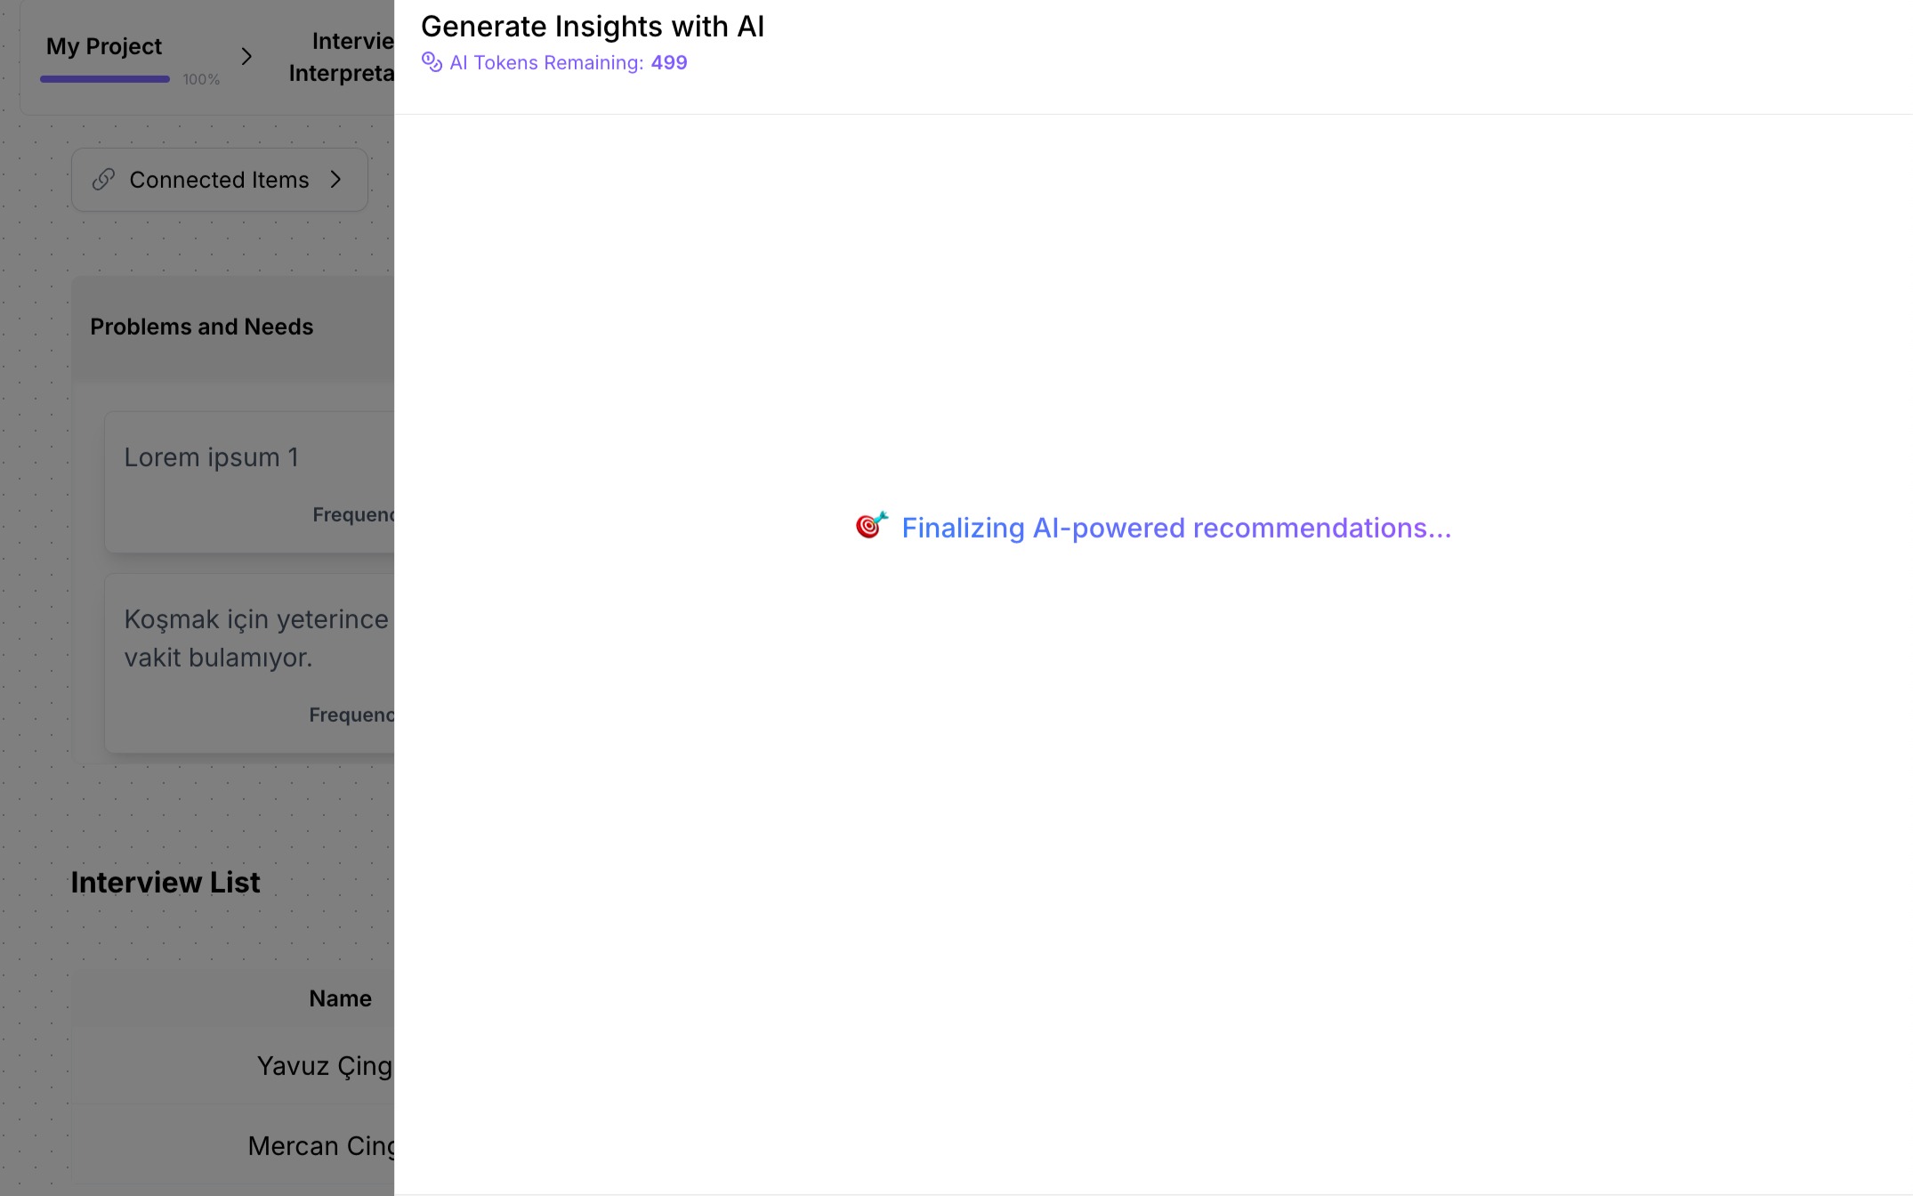Click the My Project progress bar
Viewport: 1913px width, 1196px height.
tap(105, 79)
